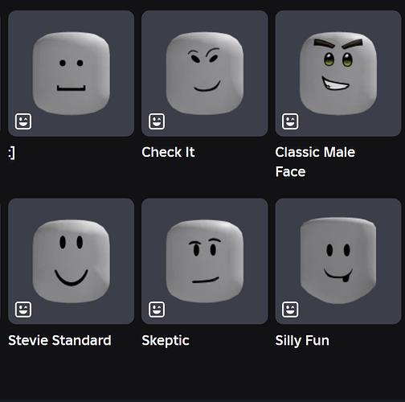The width and height of the screenshot is (405, 402).
Task: Click the dynamic head icon on Classic Male Face
Action: (290, 121)
